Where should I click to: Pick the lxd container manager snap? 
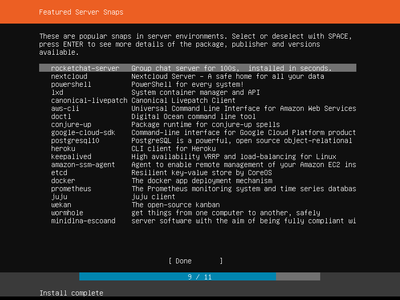click(x=198, y=92)
